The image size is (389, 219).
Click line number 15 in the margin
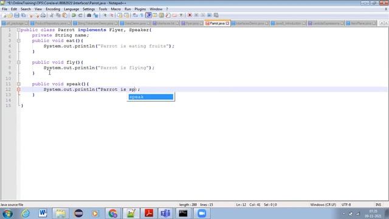click(x=8, y=105)
